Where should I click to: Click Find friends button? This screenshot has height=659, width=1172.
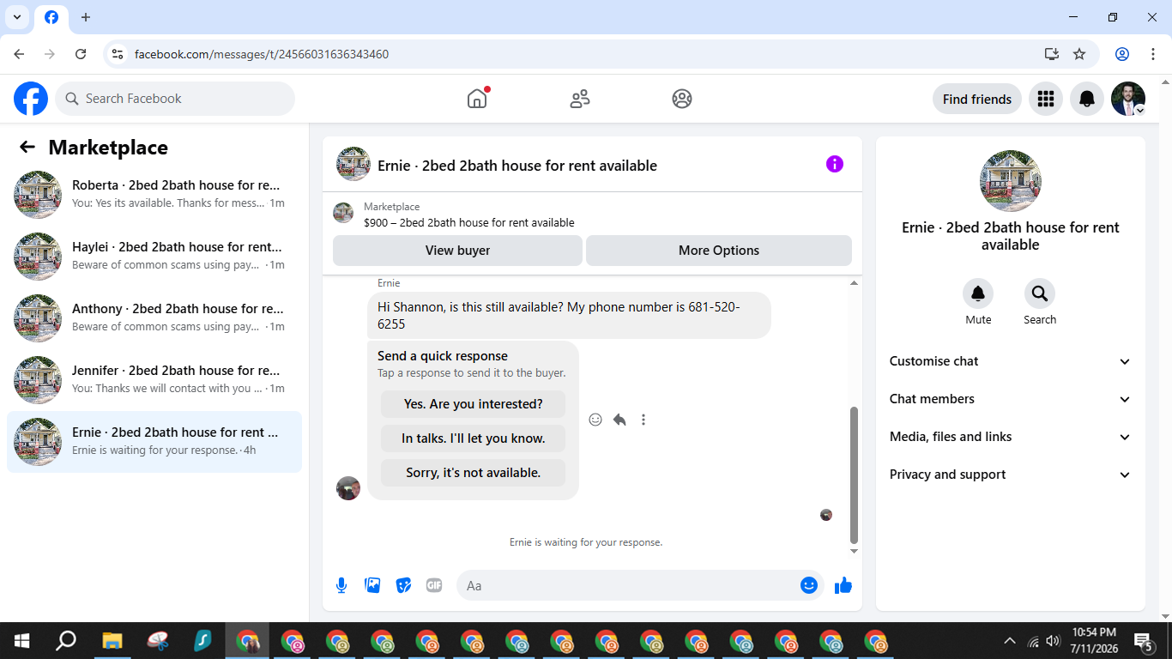[977, 99]
